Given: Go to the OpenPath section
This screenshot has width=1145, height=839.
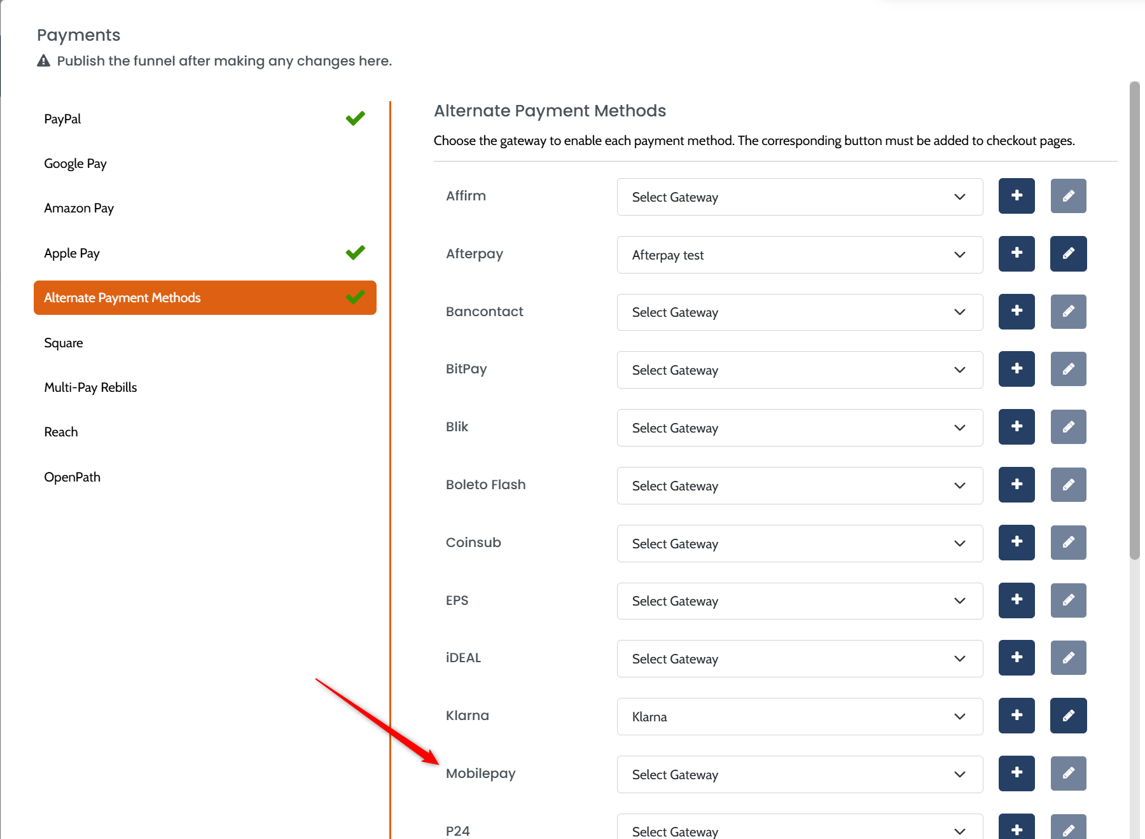Looking at the screenshot, I should 72,477.
